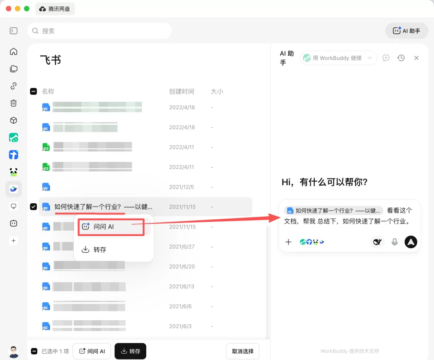434x360 pixels.
Task: Click the 已选中 1 项 selection checkbox
Action: 34,351
